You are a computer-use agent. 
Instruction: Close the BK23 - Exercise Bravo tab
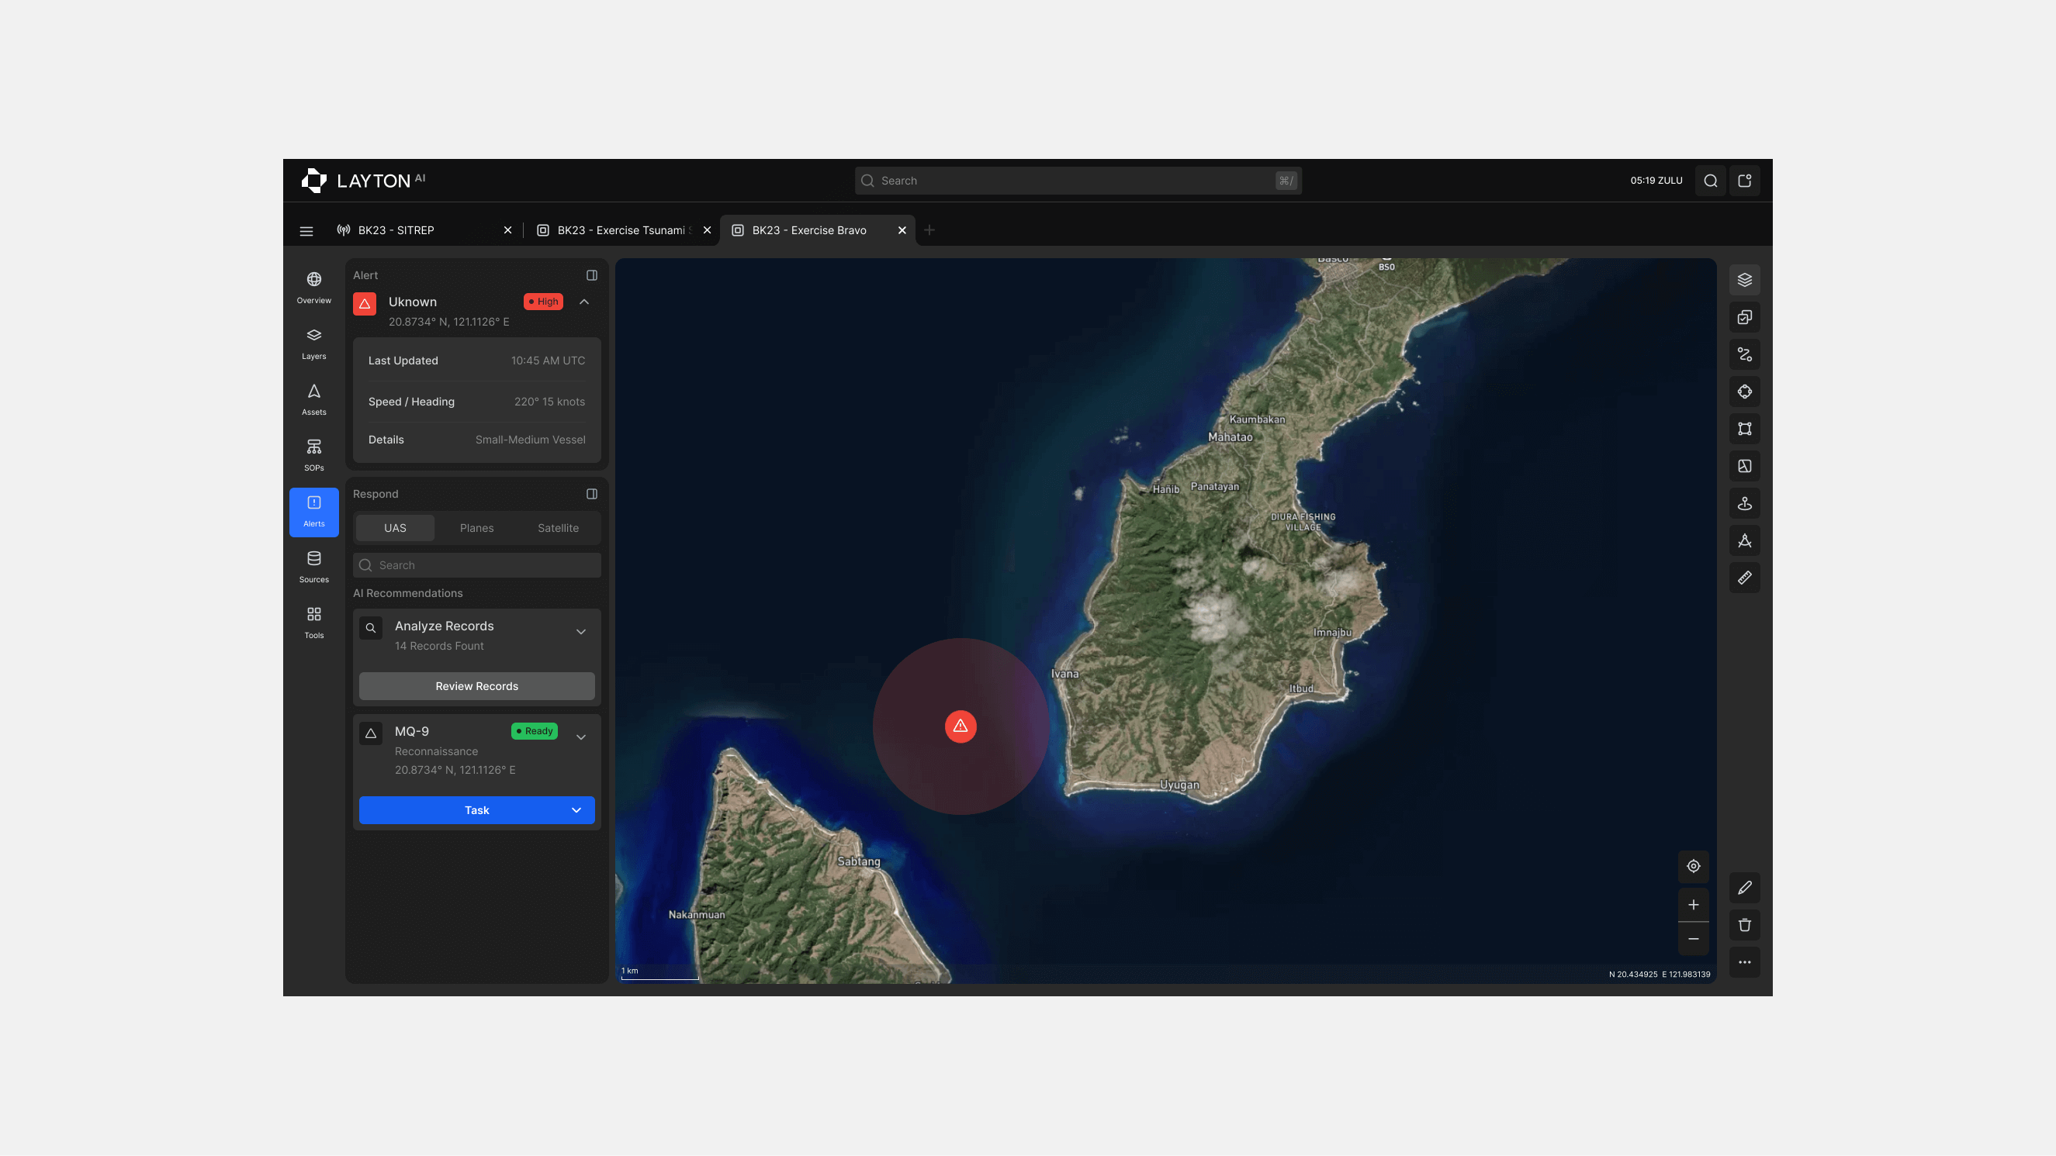pos(902,230)
